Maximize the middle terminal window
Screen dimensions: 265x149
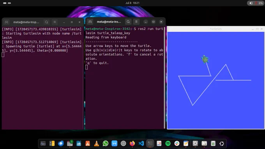tap(153, 22)
